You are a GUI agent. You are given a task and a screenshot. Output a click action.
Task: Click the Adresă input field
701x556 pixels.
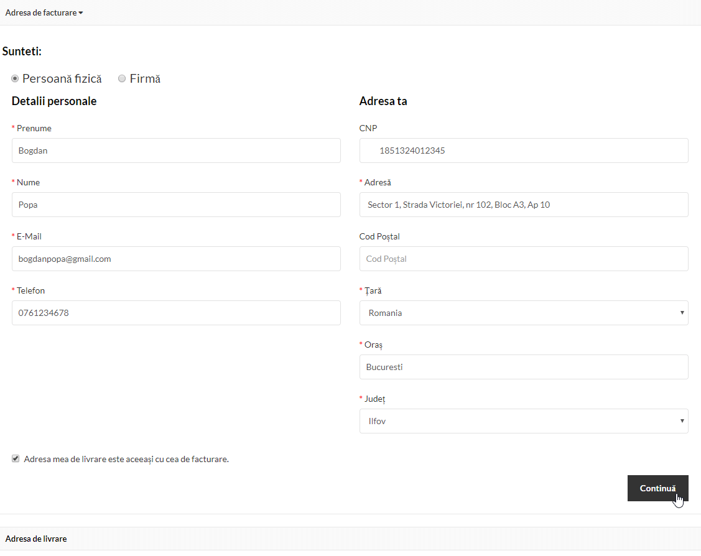[x=524, y=205]
